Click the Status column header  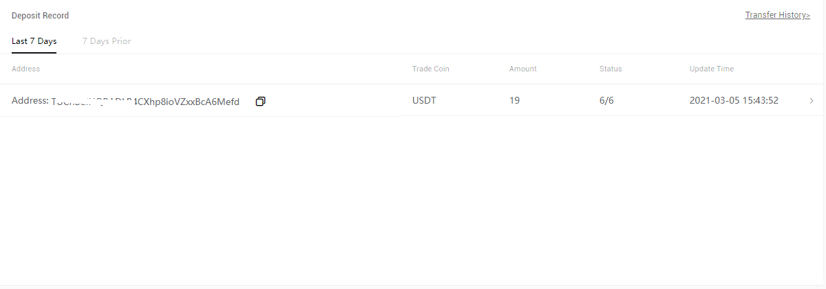[x=611, y=69]
